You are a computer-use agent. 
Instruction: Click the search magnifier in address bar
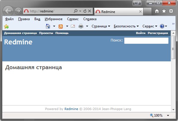(75, 11)
